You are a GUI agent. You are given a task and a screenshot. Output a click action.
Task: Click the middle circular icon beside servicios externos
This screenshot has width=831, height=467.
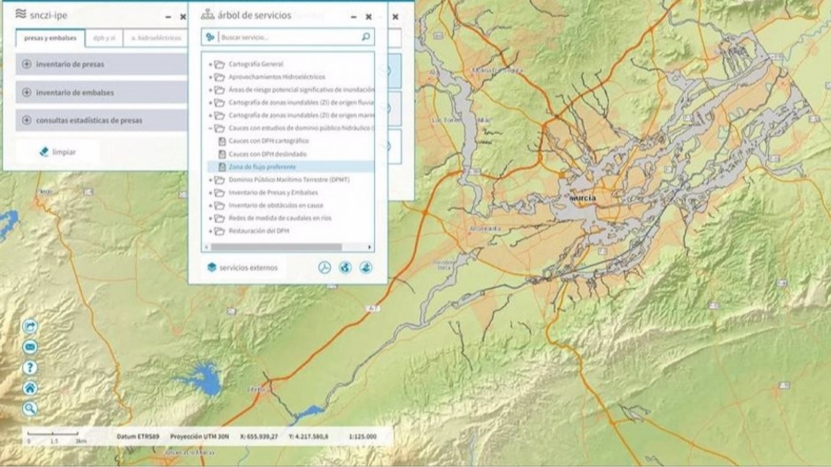345,267
